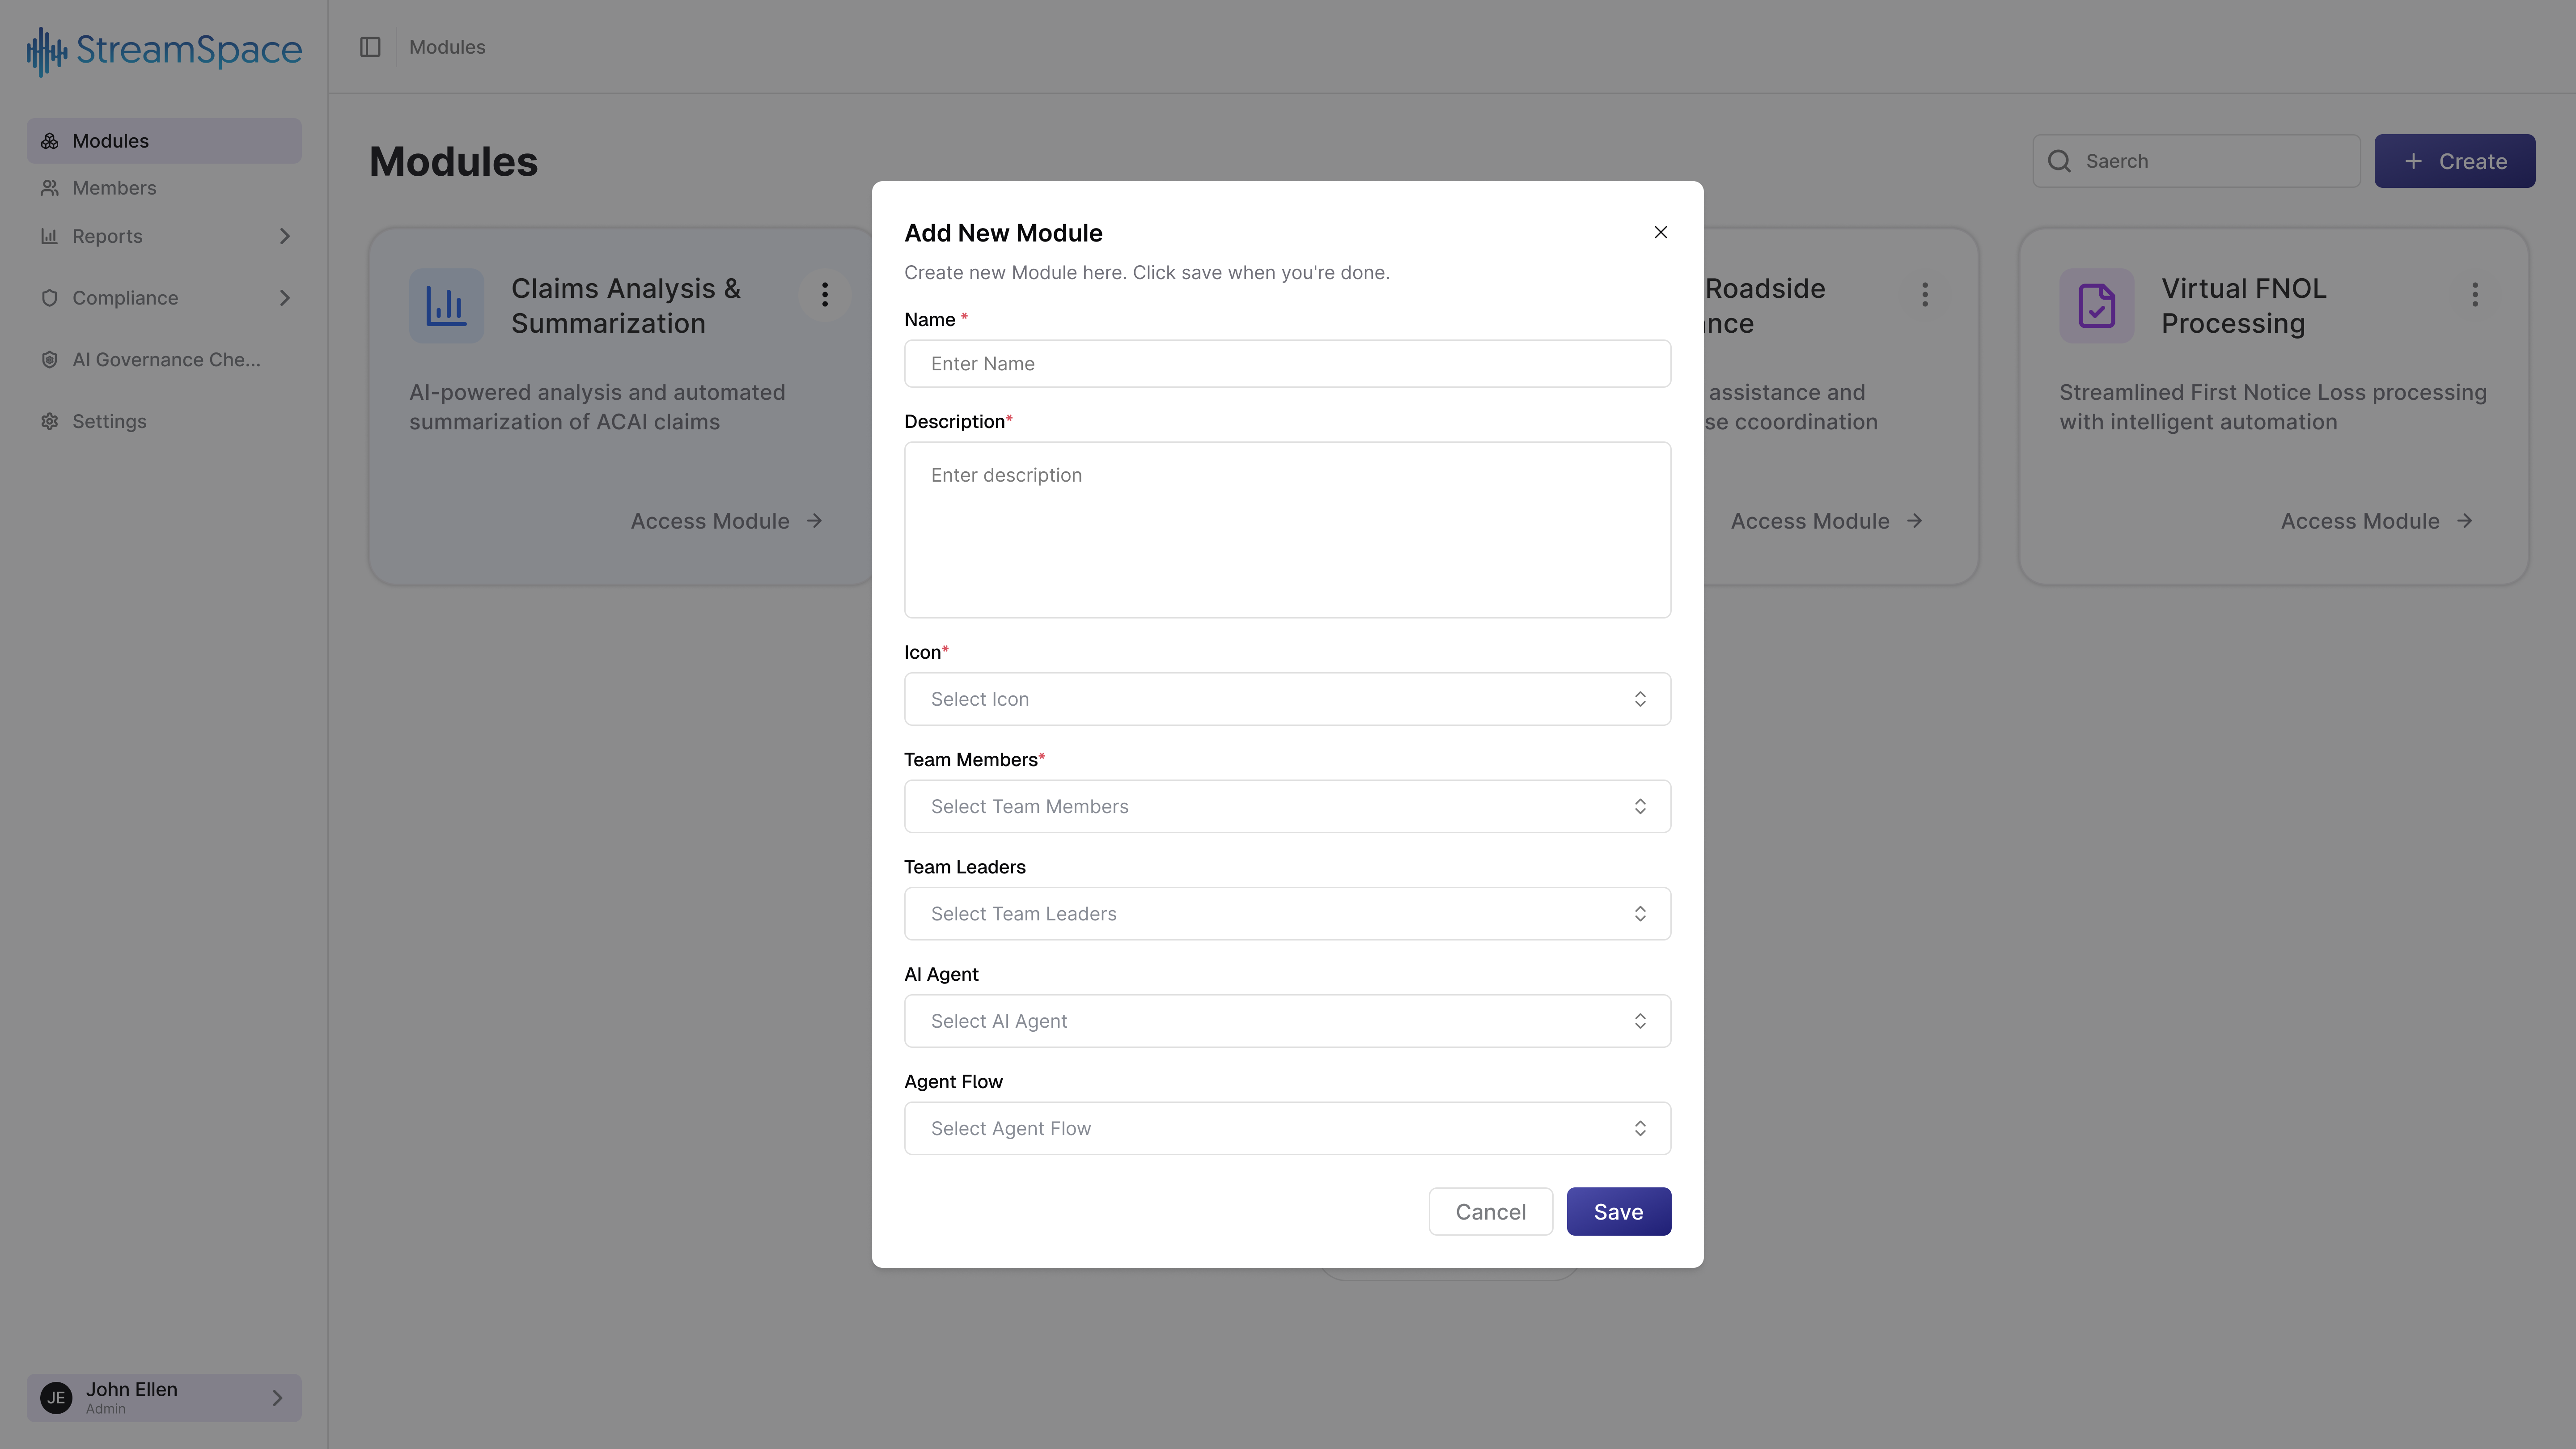
Task: Click the Compliance shield icon
Action: point(49,298)
